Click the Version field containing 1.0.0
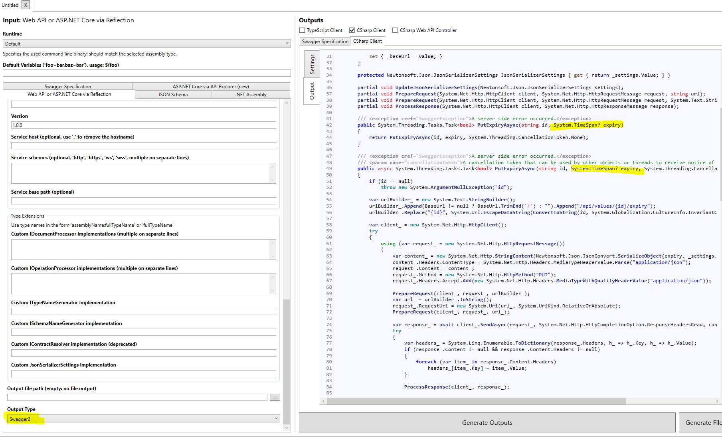This screenshot has height=440, width=722. [143, 125]
